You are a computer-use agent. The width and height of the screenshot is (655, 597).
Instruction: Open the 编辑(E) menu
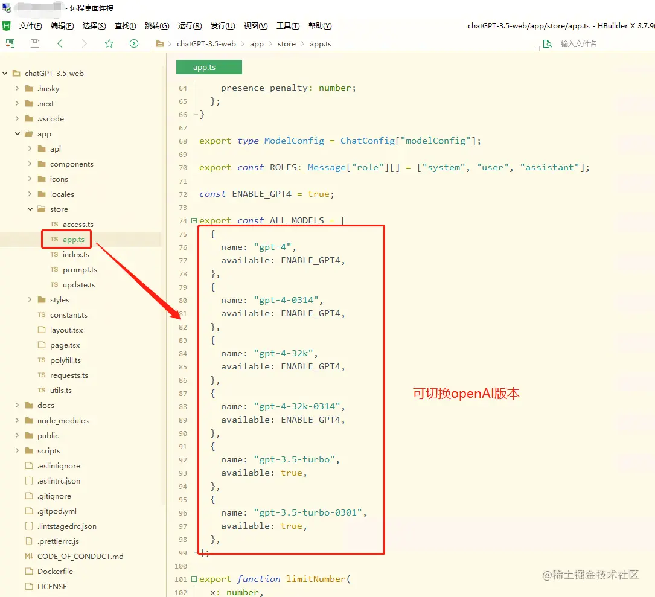(x=62, y=26)
